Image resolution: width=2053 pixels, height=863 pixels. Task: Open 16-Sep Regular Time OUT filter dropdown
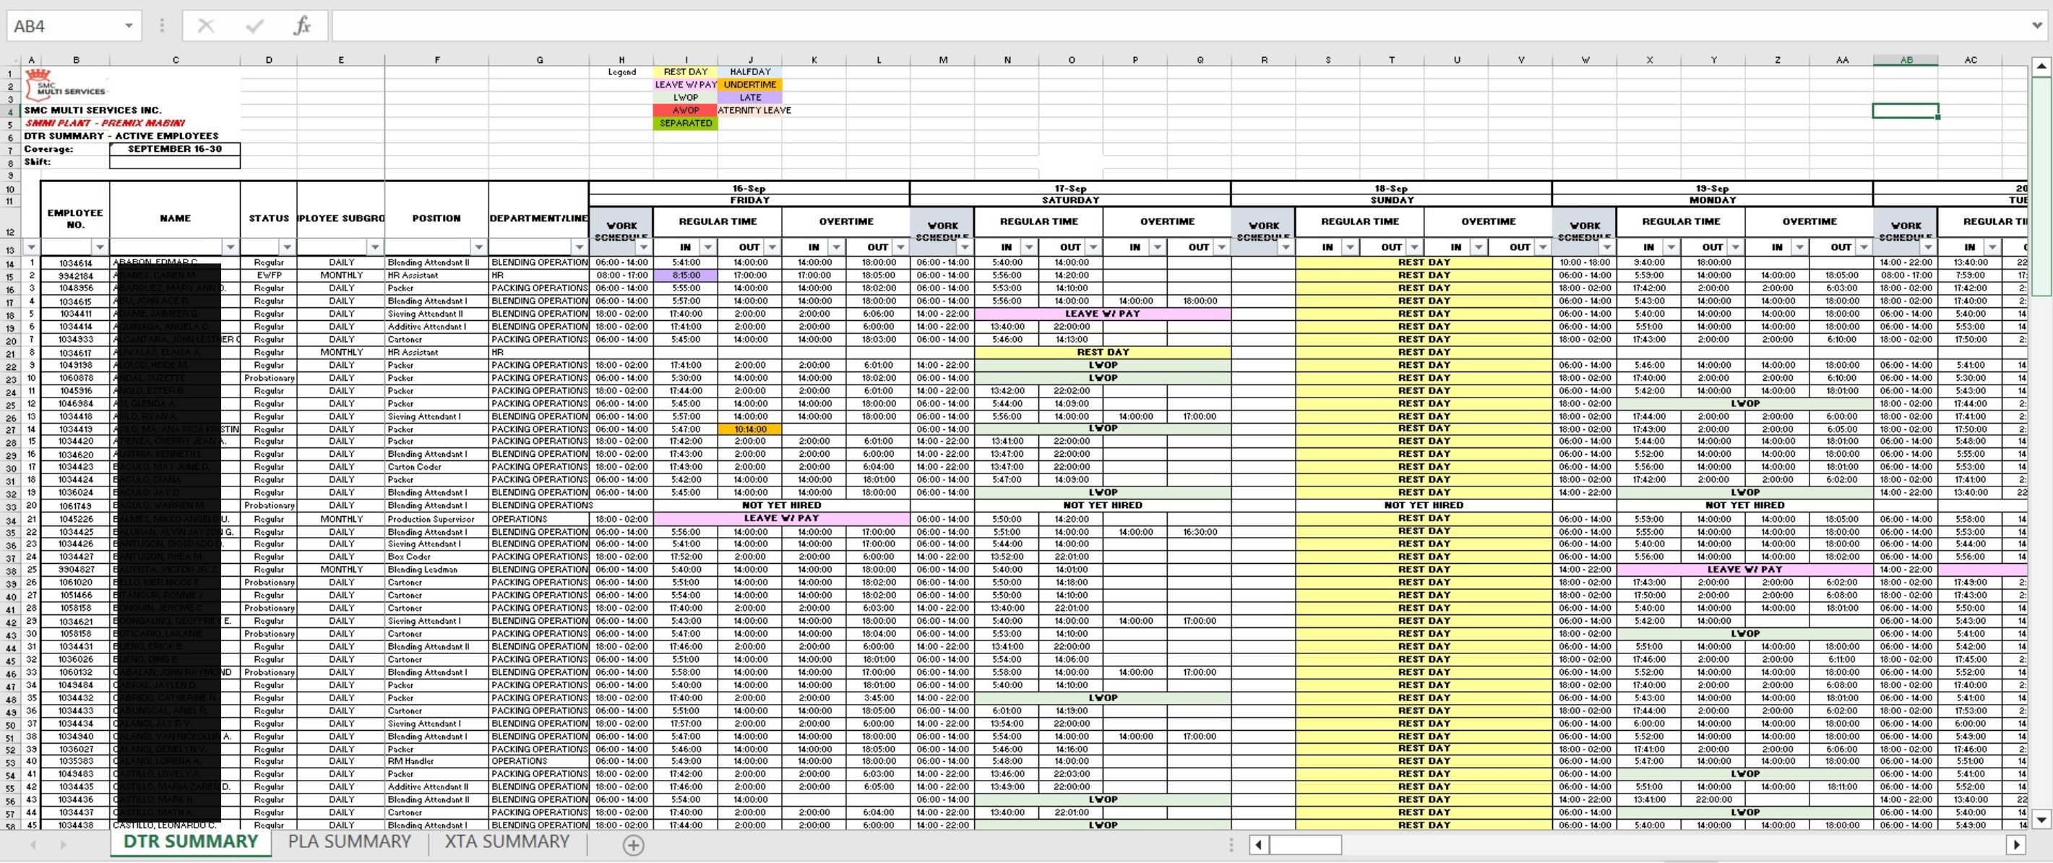point(772,248)
